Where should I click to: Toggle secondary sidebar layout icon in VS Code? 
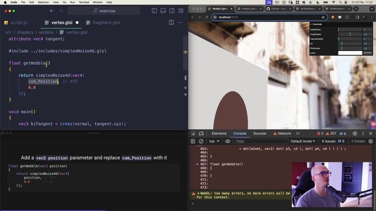point(172,11)
